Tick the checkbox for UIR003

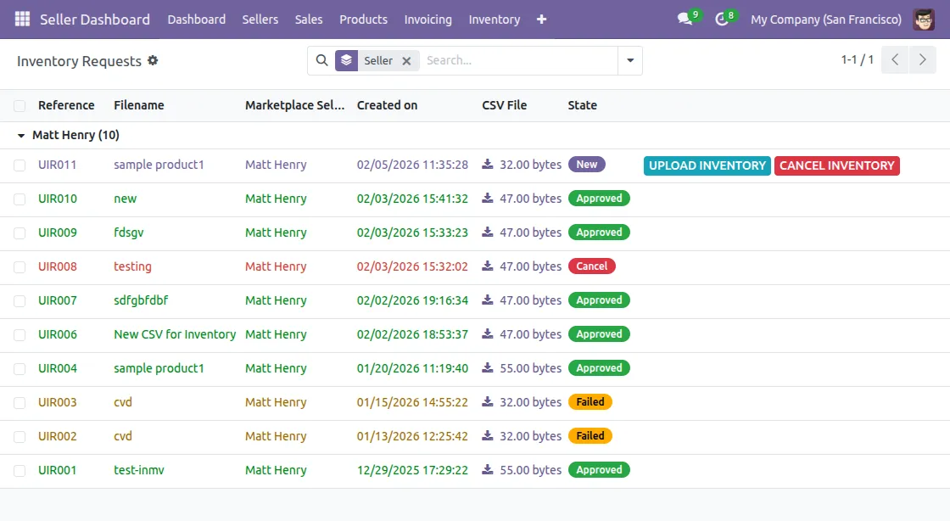coord(20,402)
